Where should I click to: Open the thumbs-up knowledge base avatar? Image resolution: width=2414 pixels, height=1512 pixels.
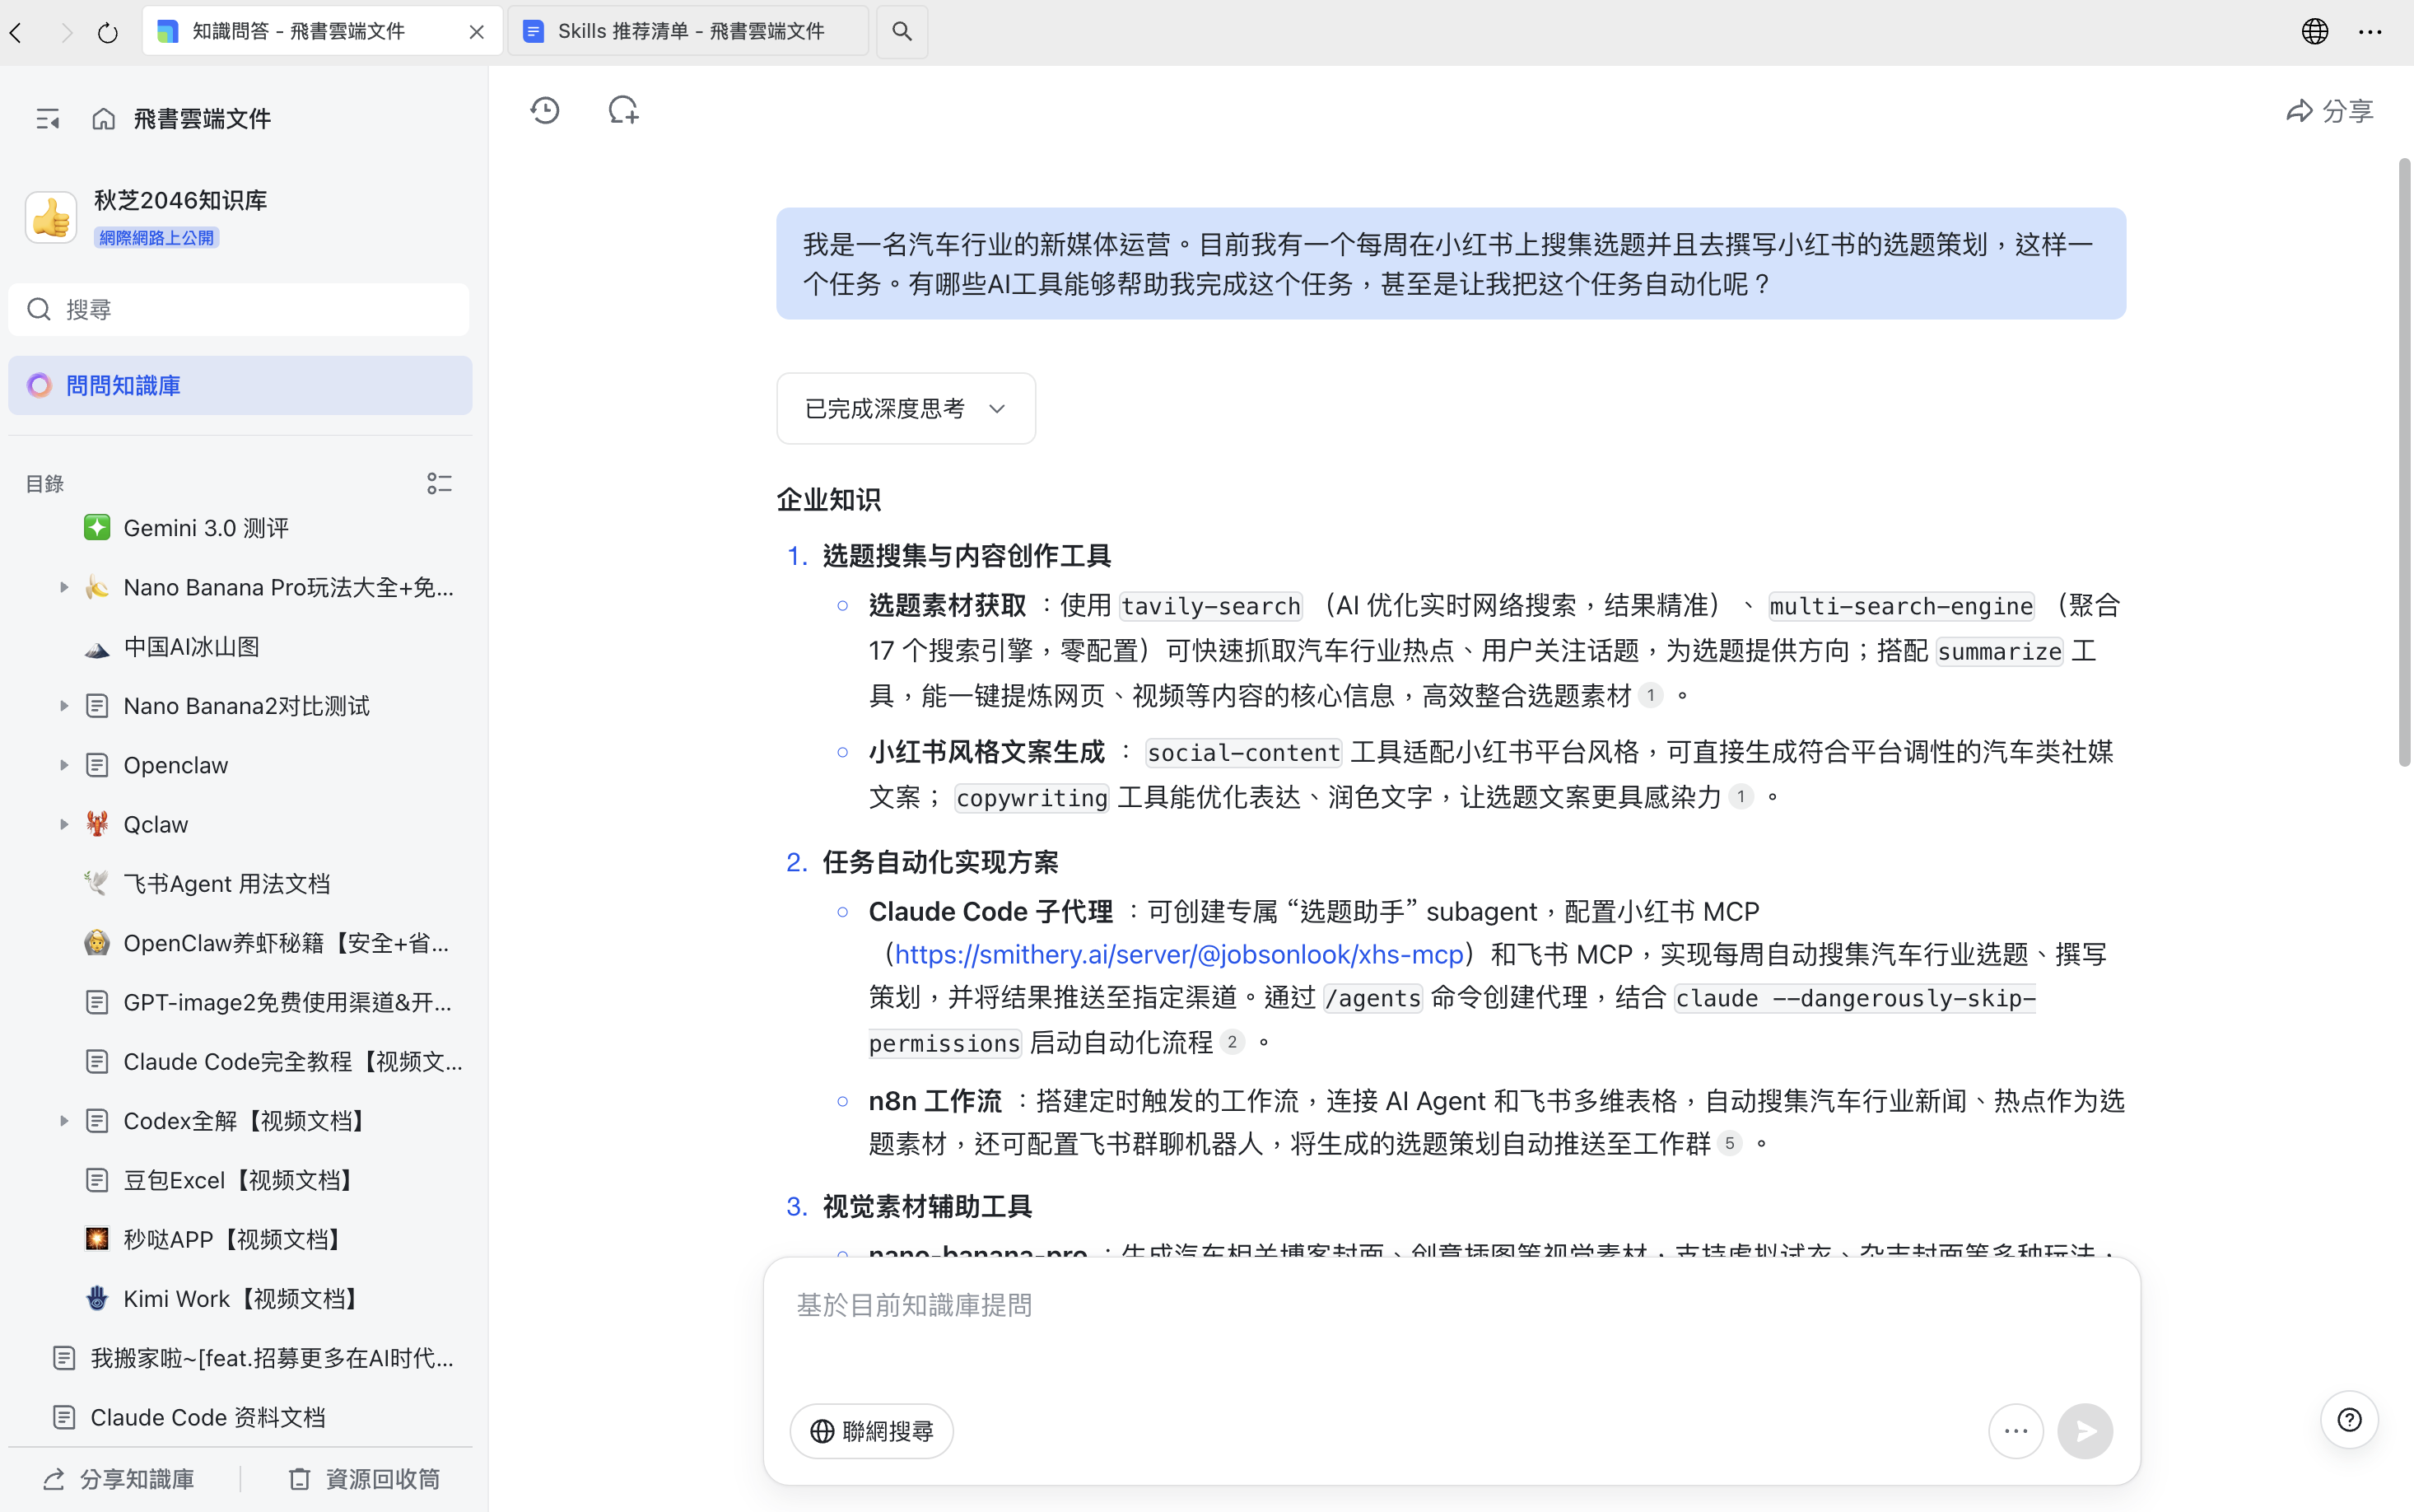coord(51,217)
